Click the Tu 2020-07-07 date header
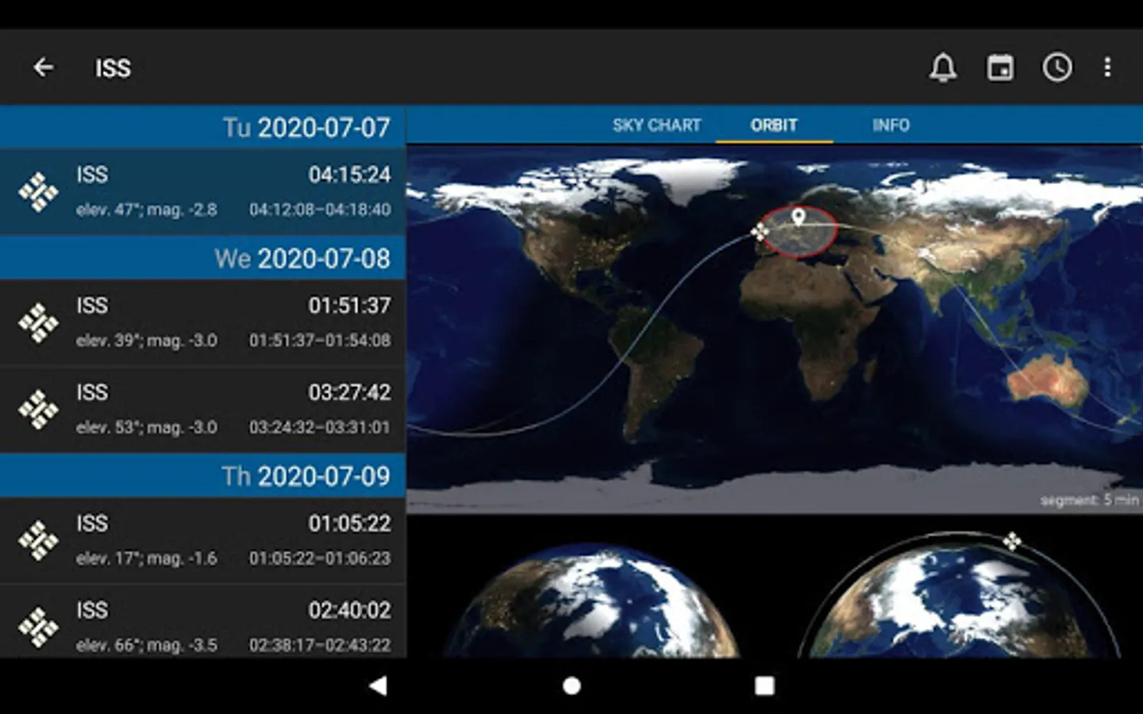 pos(203,127)
